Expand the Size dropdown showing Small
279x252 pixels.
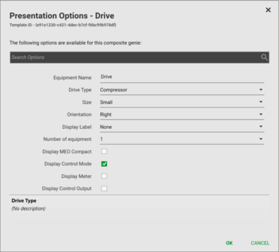[x=181, y=102]
